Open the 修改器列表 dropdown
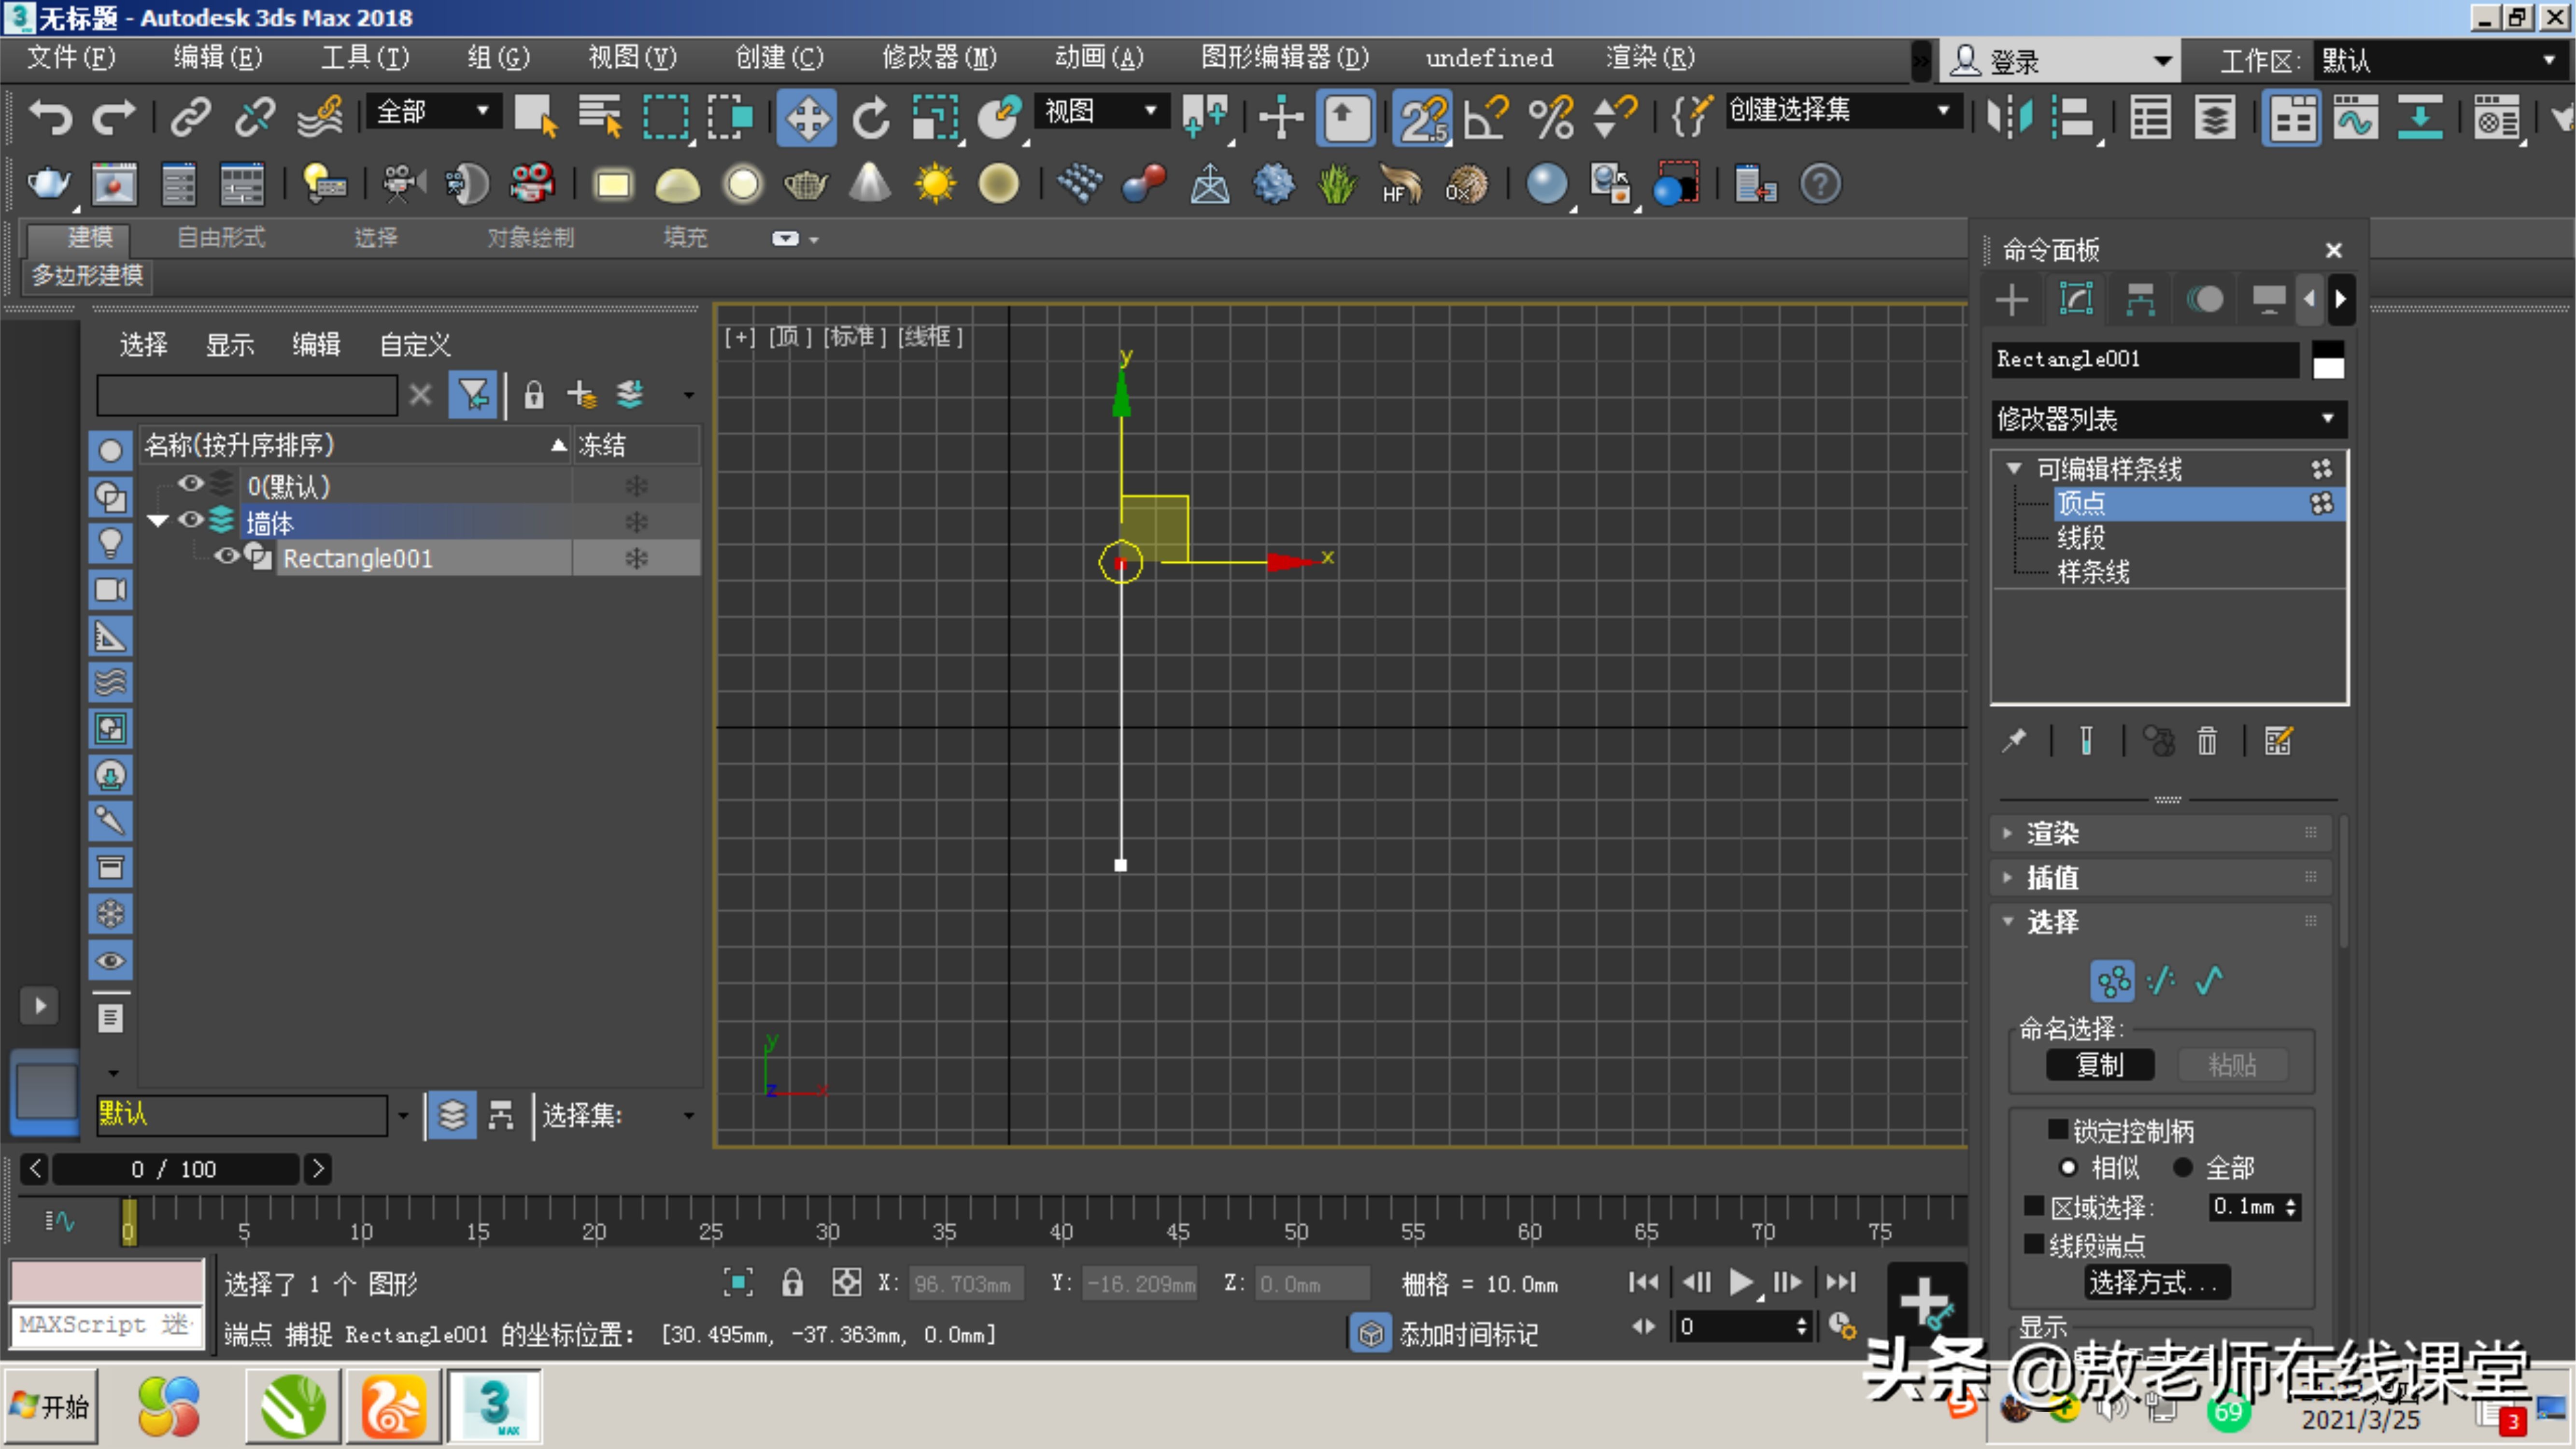The width and height of the screenshot is (2576, 1449). (x=2328, y=419)
